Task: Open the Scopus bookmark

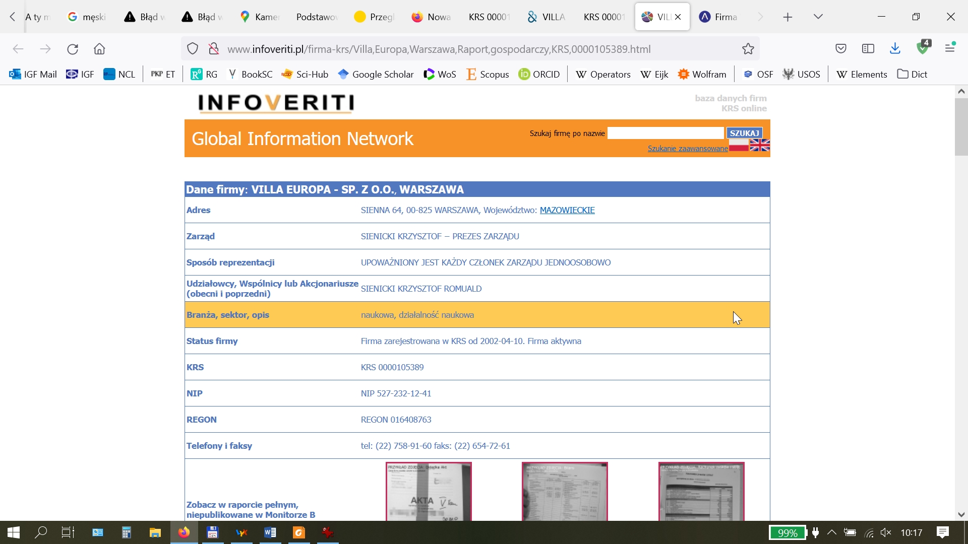Action: point(488,75)
